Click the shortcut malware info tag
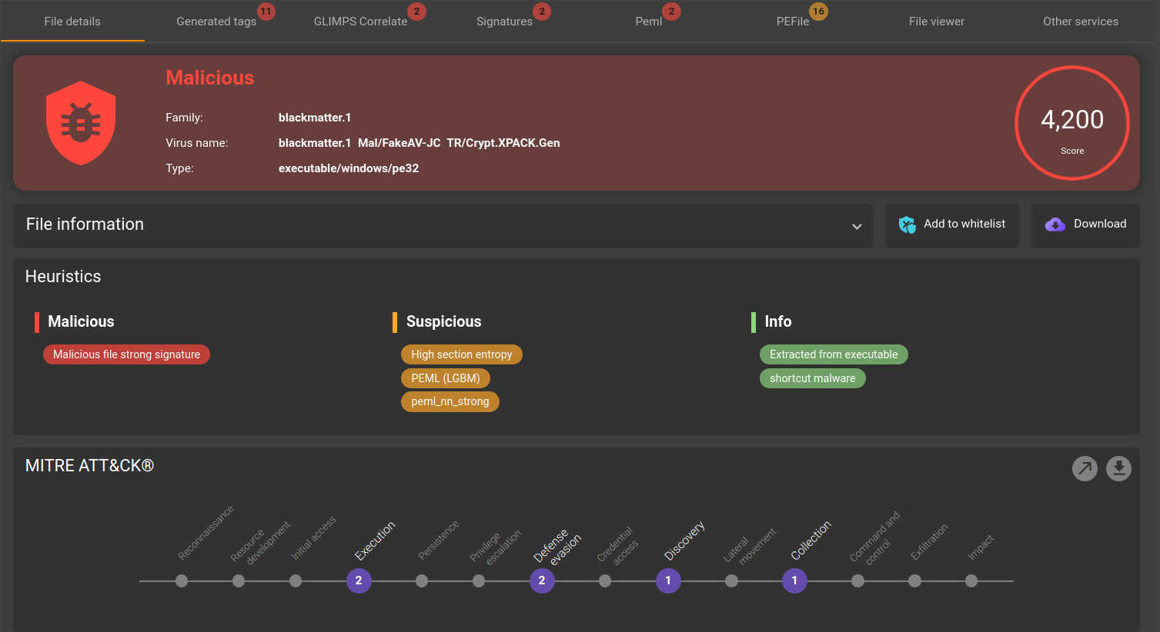 click(813, 378)
